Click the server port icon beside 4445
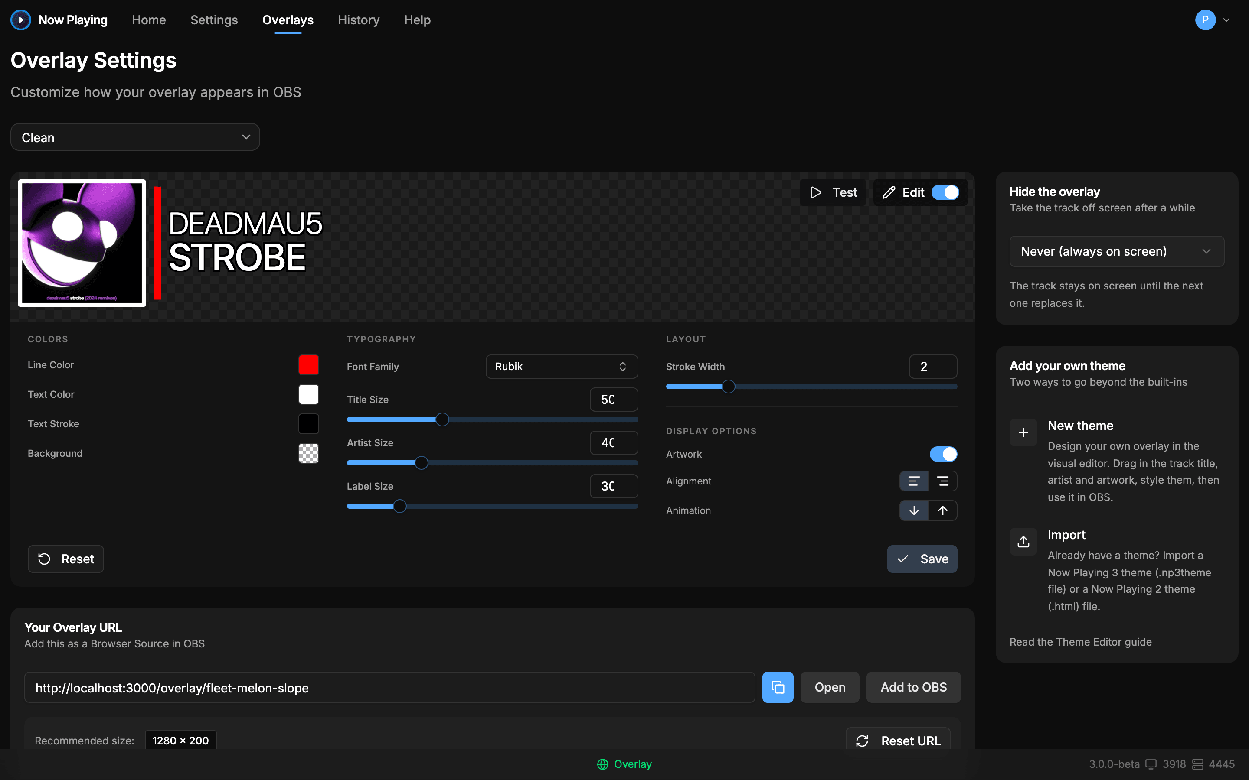 point(1198,764)
